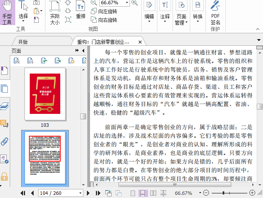Select the 重构: 门店新零售创业 document tab
This screenshot has width=263, height=198.
pyautogui.click(x=103, y=42)
